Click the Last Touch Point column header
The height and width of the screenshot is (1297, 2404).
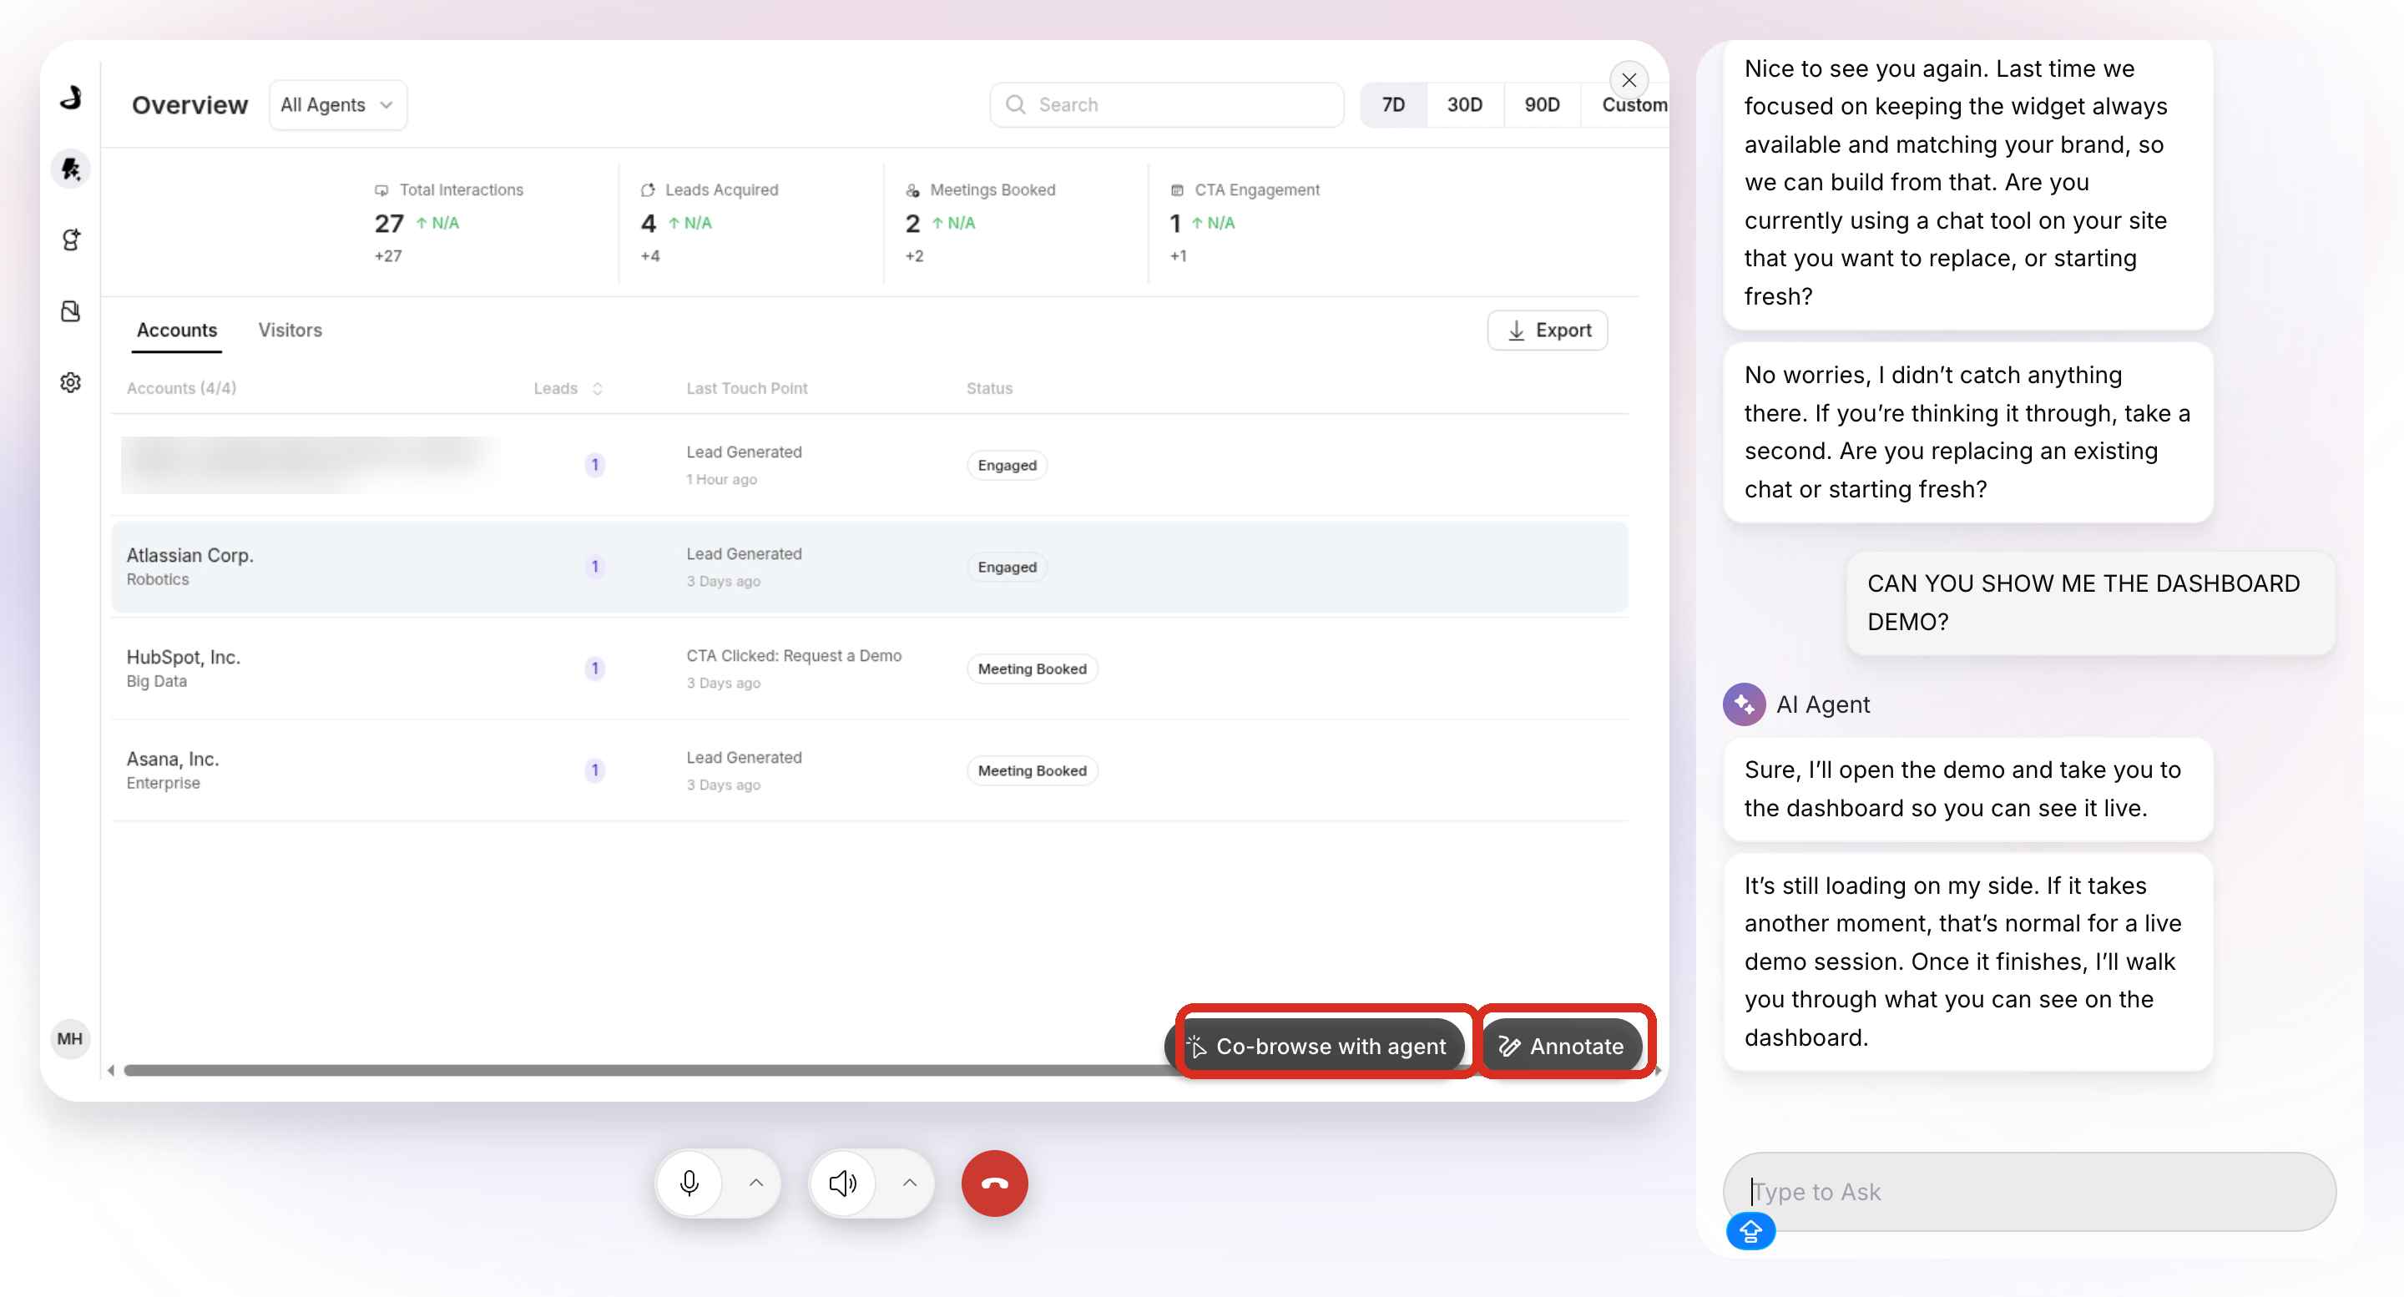point(746,388)
